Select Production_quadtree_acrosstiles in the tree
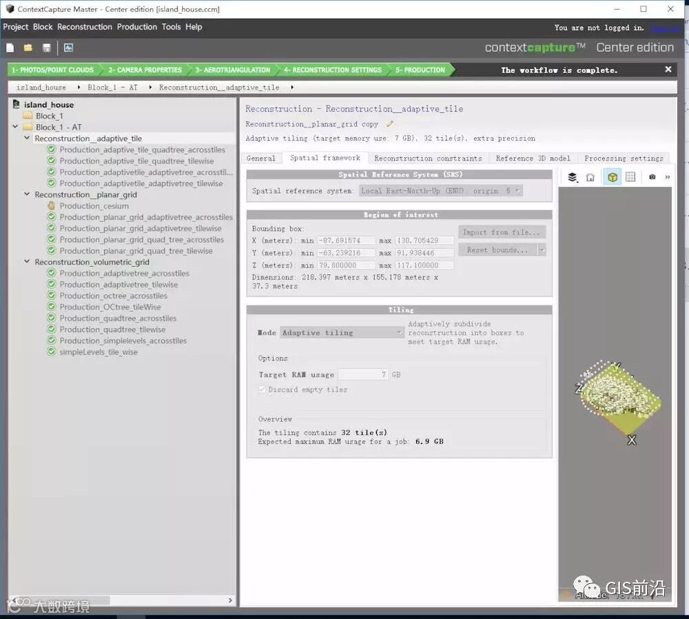 pyautogui.click(x=118, y=318)
